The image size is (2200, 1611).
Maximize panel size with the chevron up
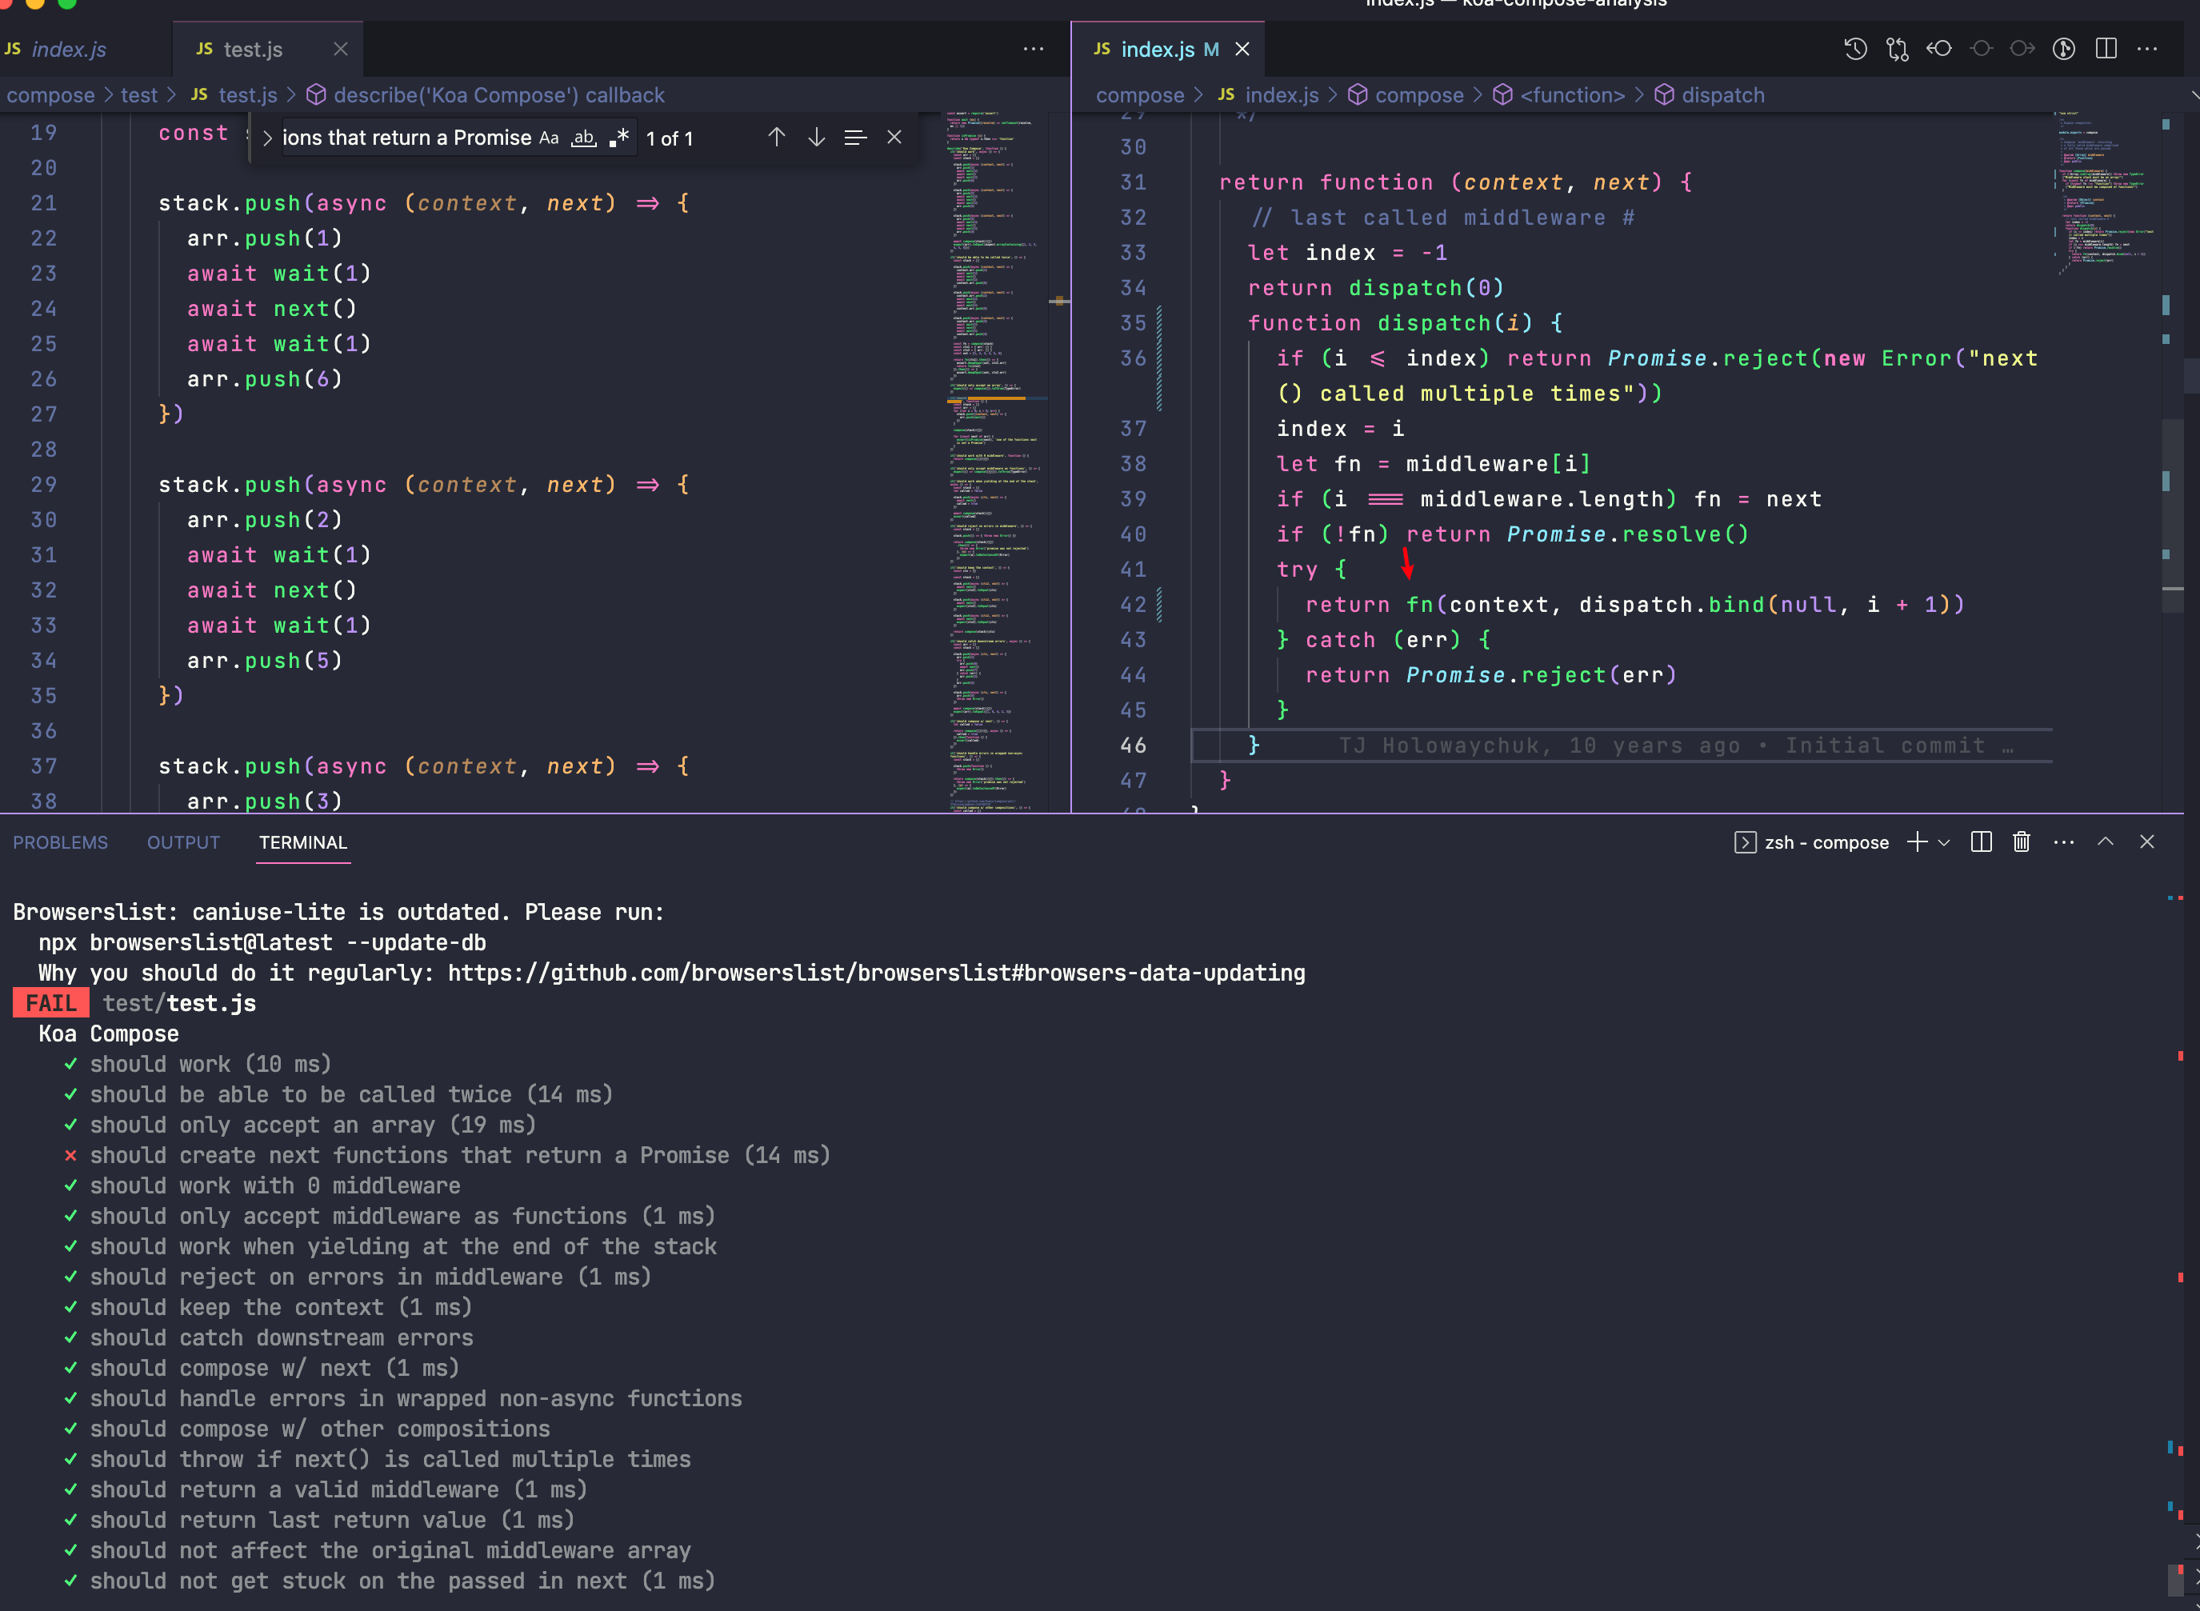[x=2106, y=841]
